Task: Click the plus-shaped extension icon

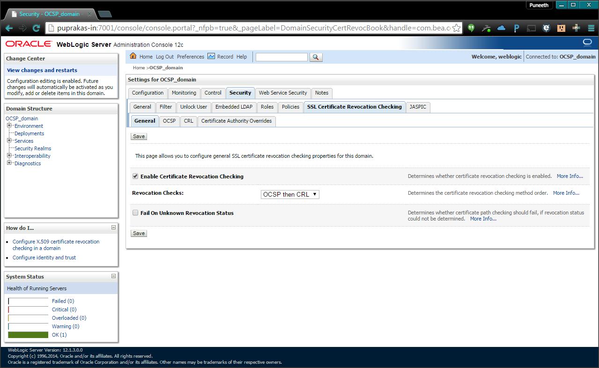Action: pos(576,28)
